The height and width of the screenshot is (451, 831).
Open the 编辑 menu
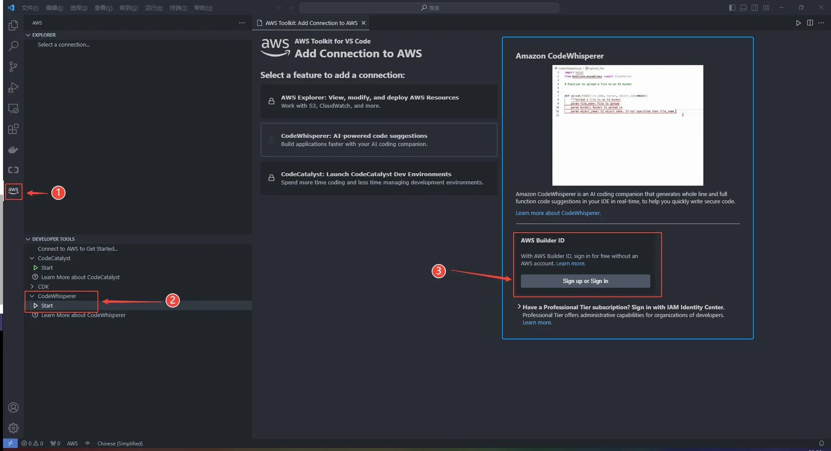54,8
